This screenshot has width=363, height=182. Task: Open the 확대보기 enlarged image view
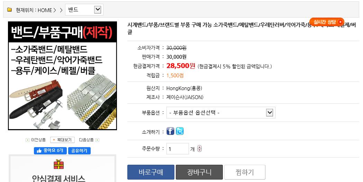[x=62, y=140]
